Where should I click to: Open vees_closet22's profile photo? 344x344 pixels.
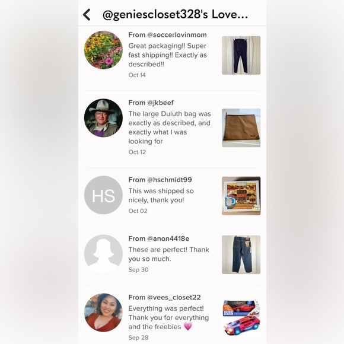pos(103,313)
